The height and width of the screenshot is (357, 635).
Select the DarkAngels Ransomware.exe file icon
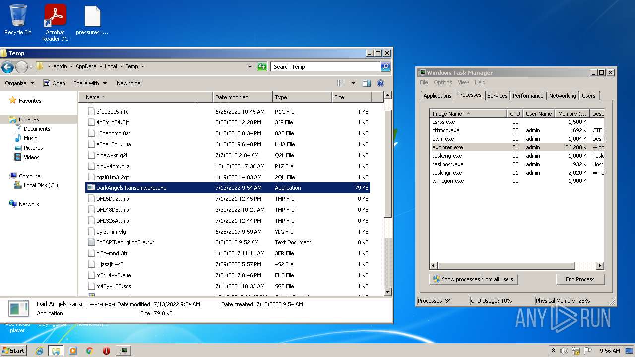(x=91, y=188)
